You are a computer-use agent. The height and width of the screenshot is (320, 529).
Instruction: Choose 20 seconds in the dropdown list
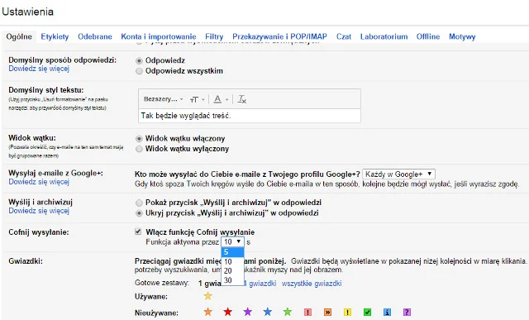(232, 271)
